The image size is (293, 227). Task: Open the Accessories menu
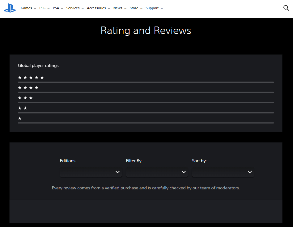pyautogui.click(x=99, y=8)
